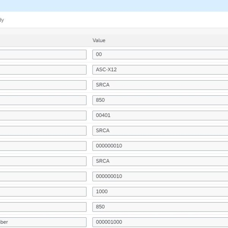This screenshot has width=228, height=228.
Task: Select the 1000 value field
Action: 160,191
